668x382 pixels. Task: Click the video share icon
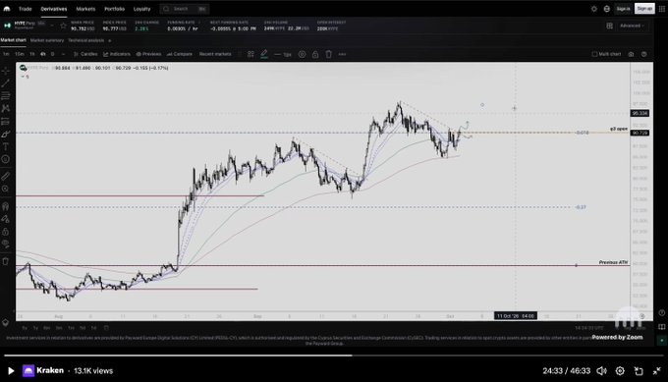(x=639, y=371)
